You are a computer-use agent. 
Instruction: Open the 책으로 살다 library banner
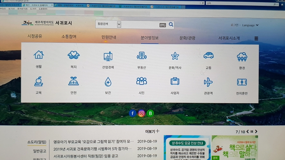coord(234,148)
